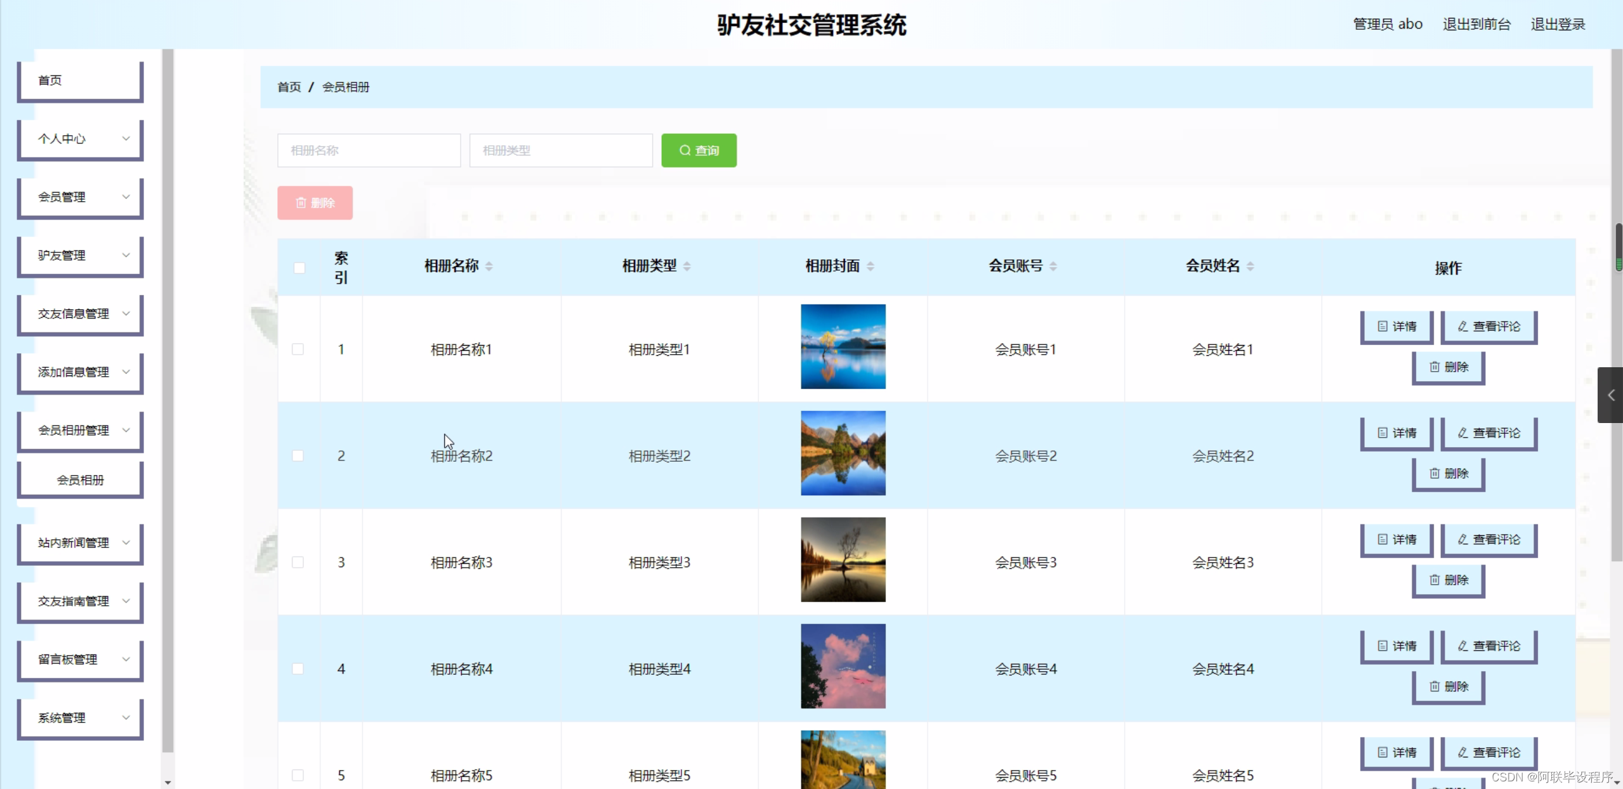Viewport: 1623px width, 789px height.
Task: Select 会员相册 in the sidebar
Action: [80, 479]
